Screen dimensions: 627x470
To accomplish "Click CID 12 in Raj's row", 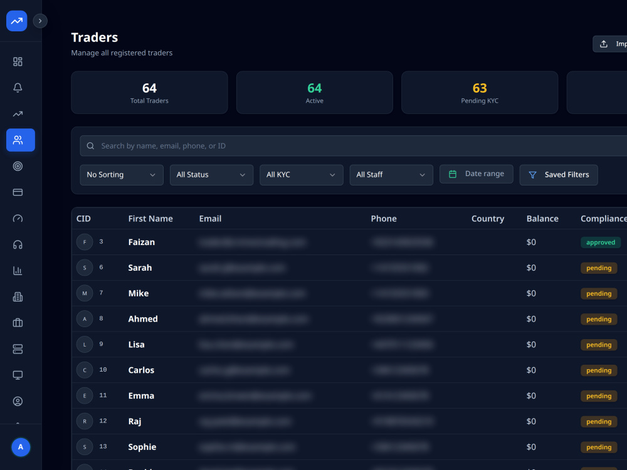I will tap(103, 421).
